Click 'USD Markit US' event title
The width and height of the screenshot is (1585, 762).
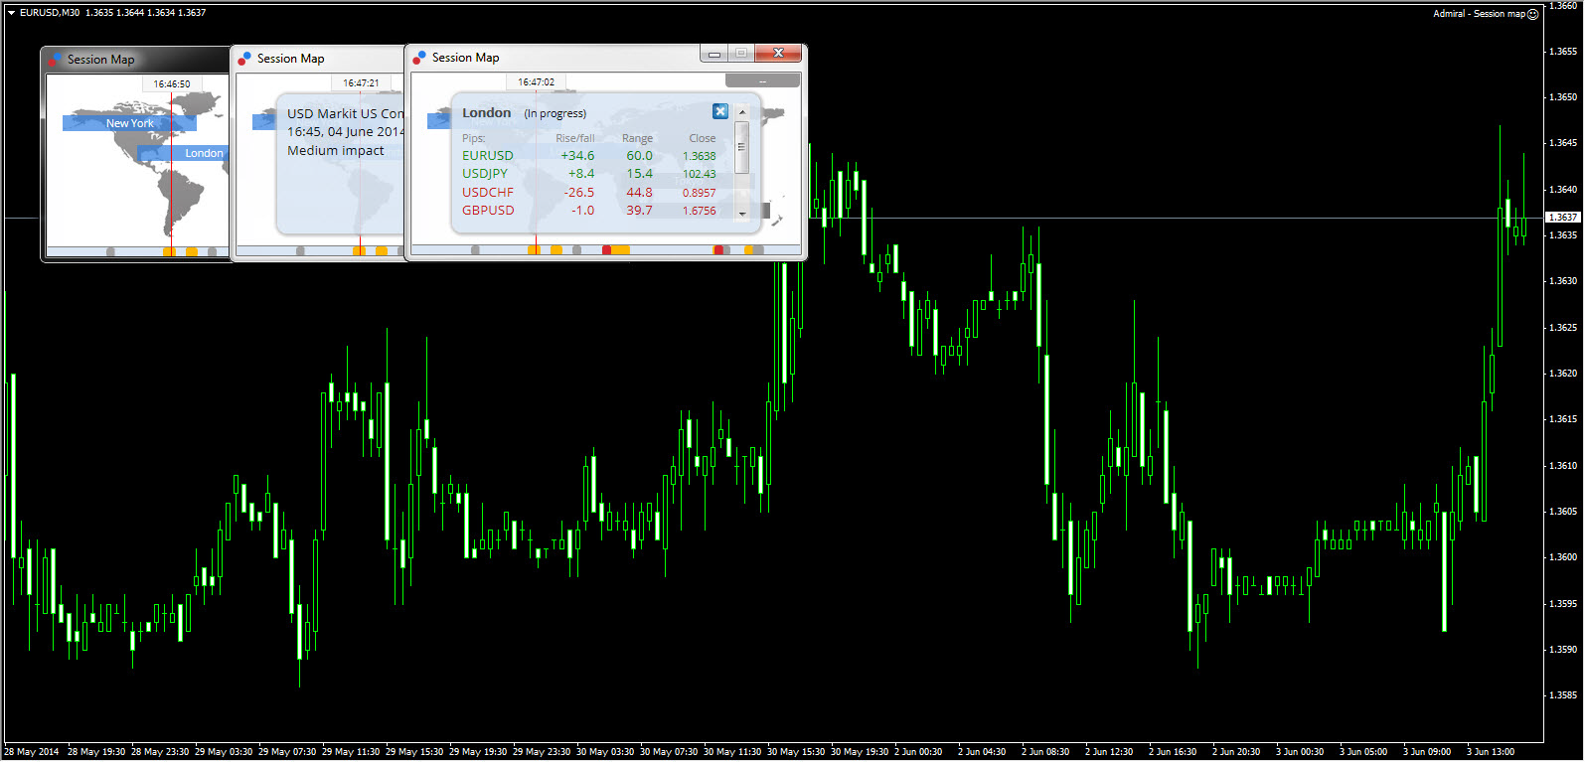coord(332,114)
